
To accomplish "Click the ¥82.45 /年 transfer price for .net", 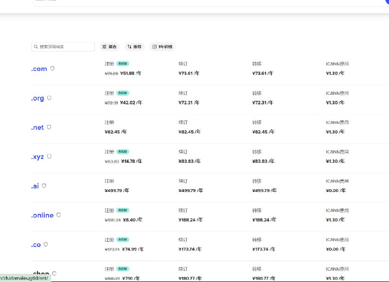I will (264, 132).
